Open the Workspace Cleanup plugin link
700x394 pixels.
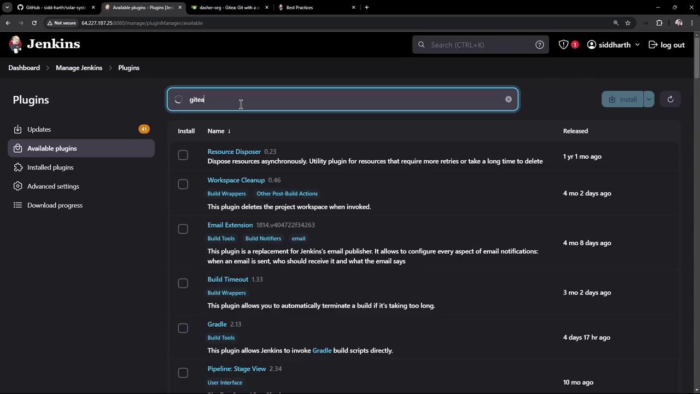pyautogui.click(x=236, y=180)
